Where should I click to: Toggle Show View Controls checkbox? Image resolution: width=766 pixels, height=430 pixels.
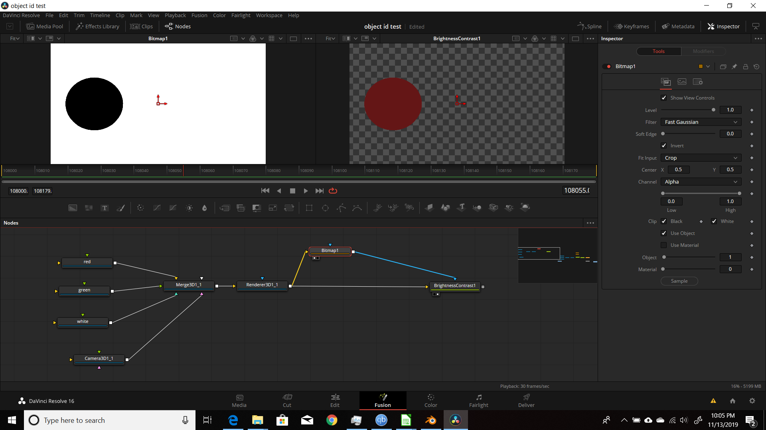click(x=664, y=98)
